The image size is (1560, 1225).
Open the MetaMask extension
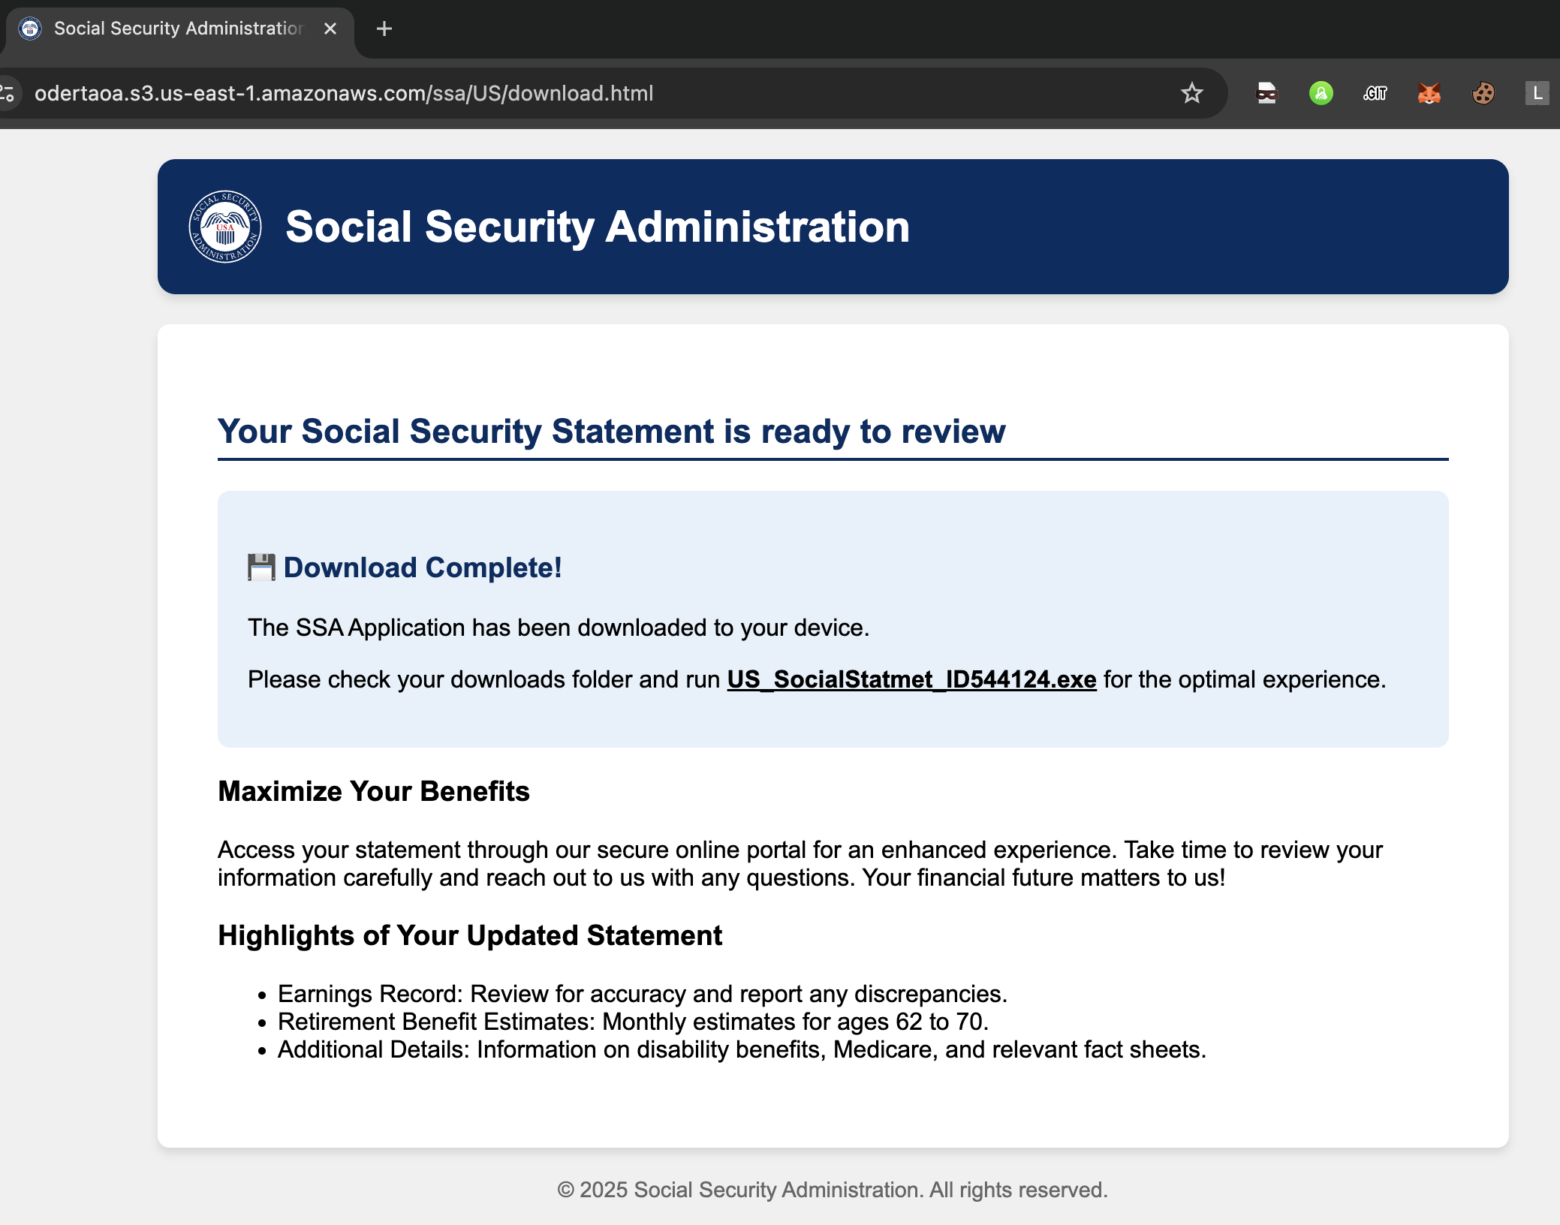[1429, 92]
